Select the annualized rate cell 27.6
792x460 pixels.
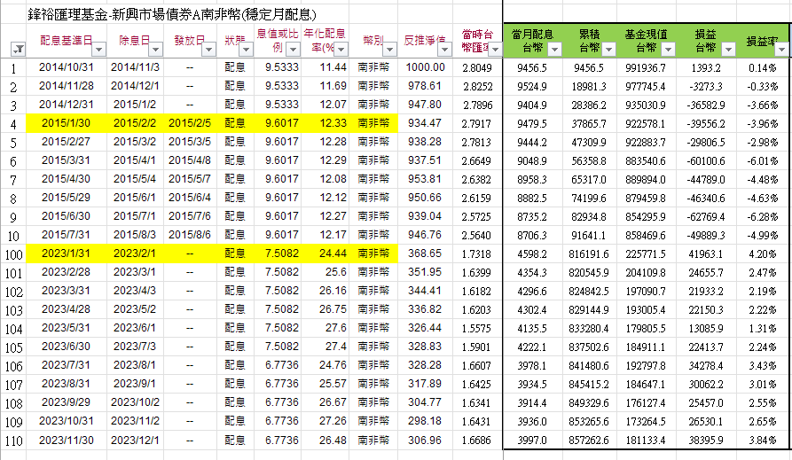coord(325,328)
